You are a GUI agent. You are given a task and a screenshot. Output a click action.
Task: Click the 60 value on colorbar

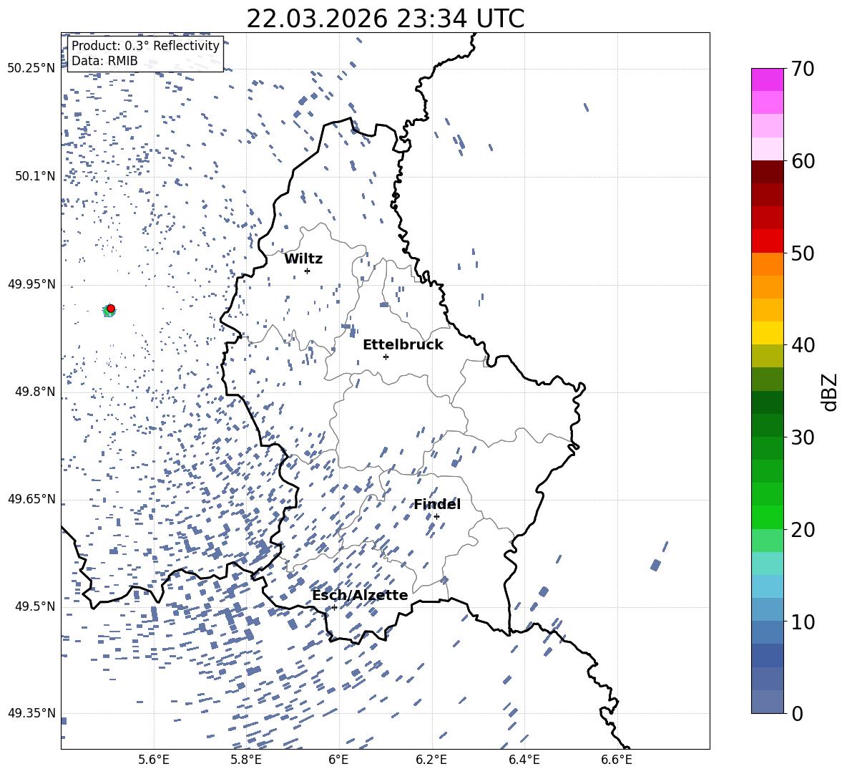pyautogui.click(x=803, y=161)
